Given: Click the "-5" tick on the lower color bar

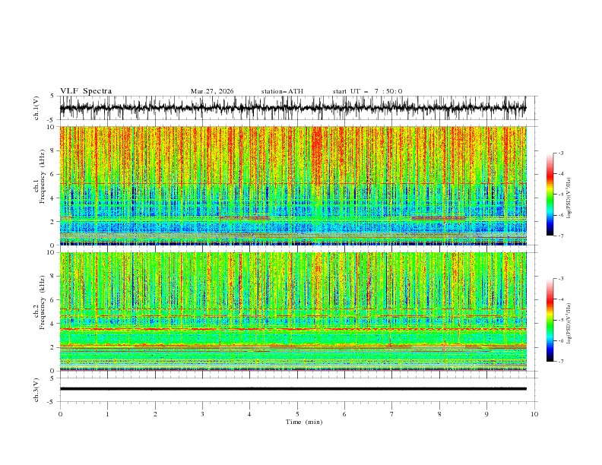Looking at the screenshot, I should (x=561, y=320).
